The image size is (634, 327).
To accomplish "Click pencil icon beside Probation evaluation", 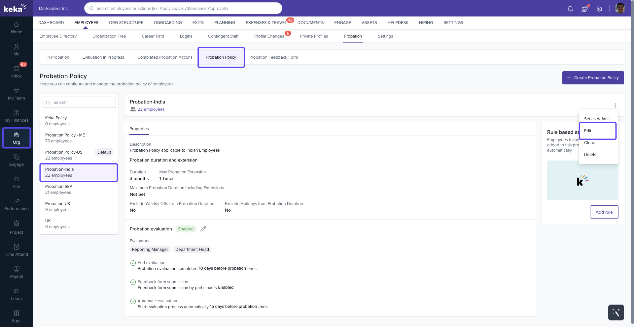I will point(203,229).
